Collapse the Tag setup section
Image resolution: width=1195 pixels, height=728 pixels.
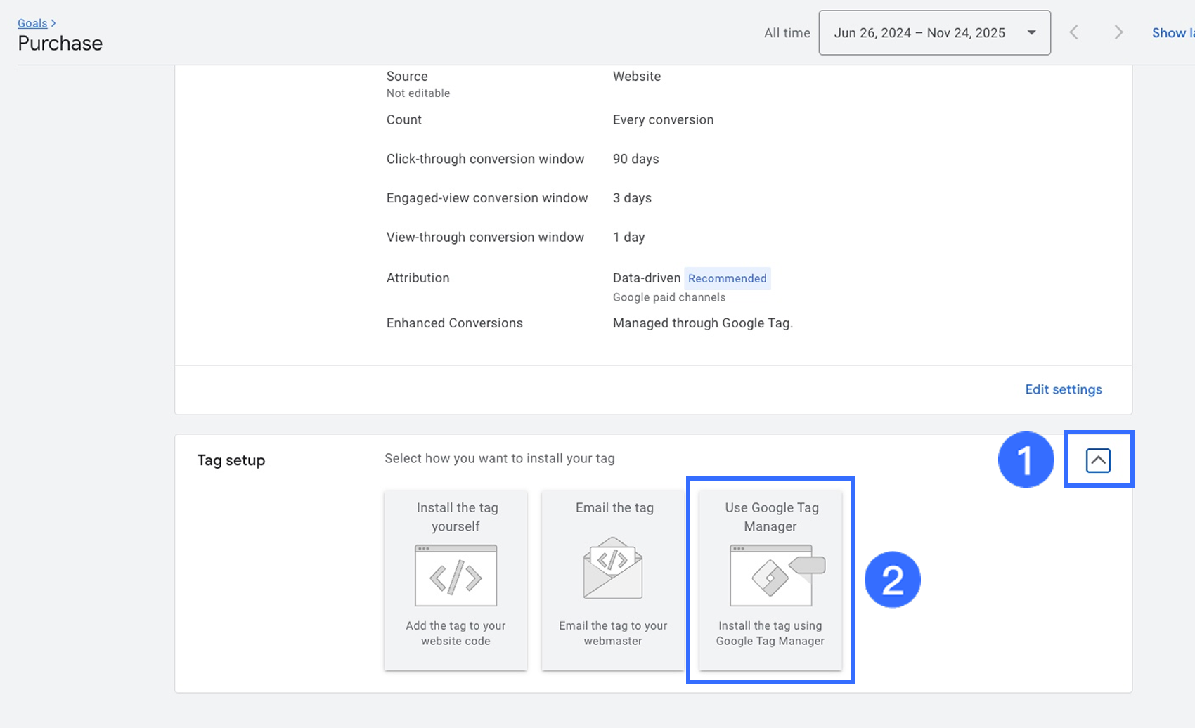pos(1097,460)
